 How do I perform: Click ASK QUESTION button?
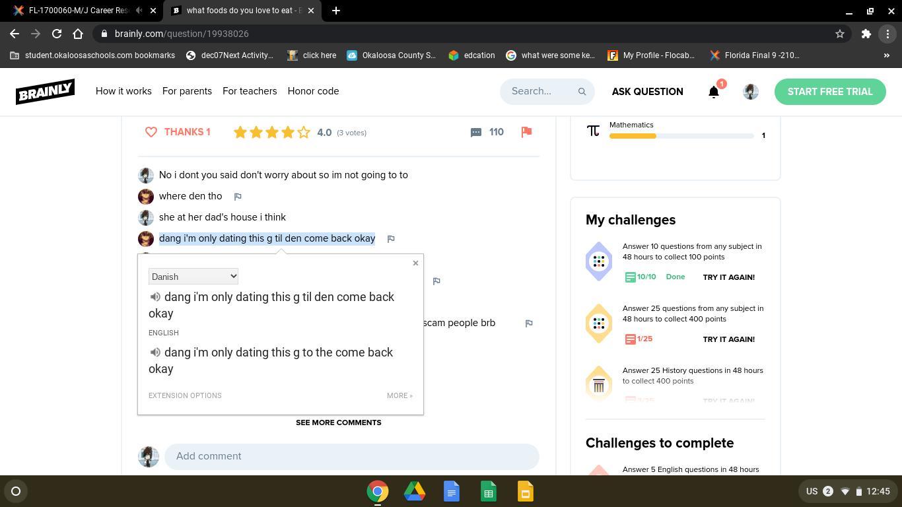click(647, 92)
